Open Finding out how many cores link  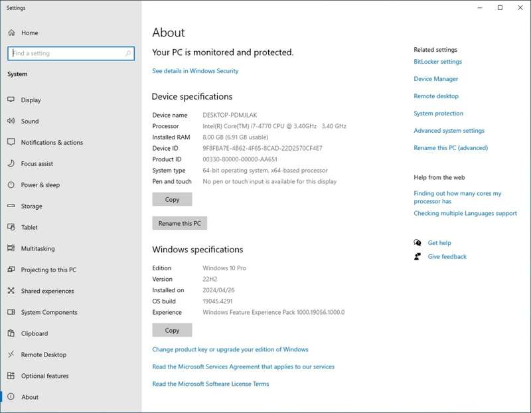[x=457, y=197]
